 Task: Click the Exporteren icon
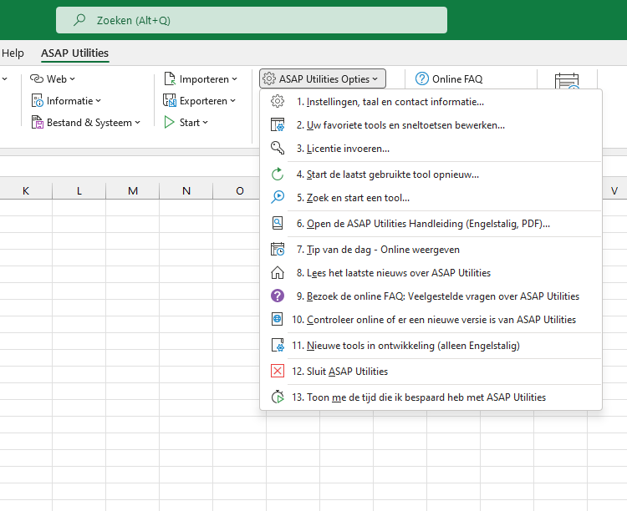[170, 101]
